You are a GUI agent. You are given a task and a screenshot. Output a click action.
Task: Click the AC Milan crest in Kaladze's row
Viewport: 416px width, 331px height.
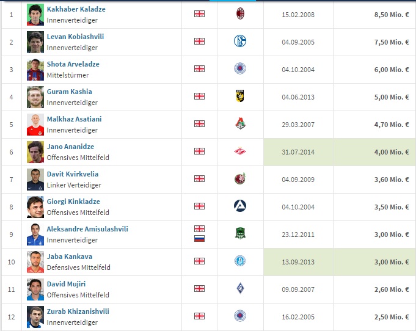(240, 13)
